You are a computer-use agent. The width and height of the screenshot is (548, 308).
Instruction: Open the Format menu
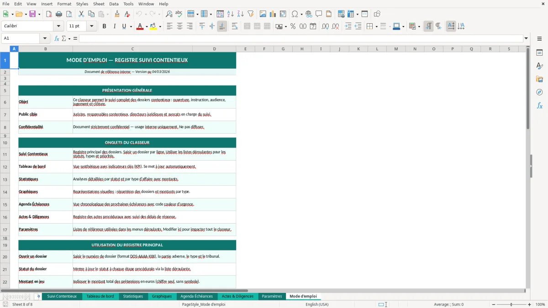(64, 4)
